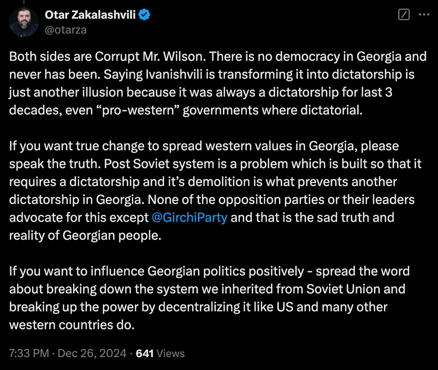Visit the @otarza handle link
The image size is (438, 370).
point(65,30)
